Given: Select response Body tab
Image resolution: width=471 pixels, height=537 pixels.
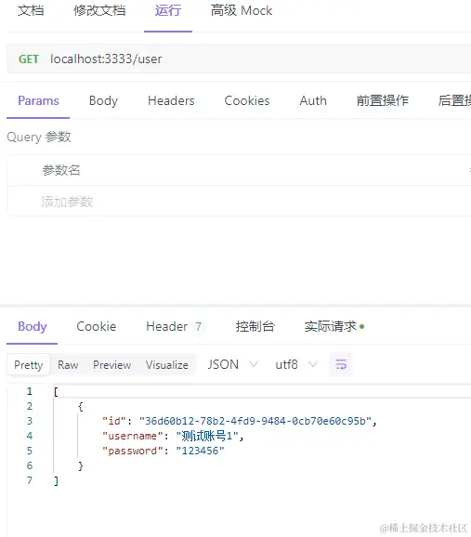Looking at the screenshot, I should coord(33,326).
